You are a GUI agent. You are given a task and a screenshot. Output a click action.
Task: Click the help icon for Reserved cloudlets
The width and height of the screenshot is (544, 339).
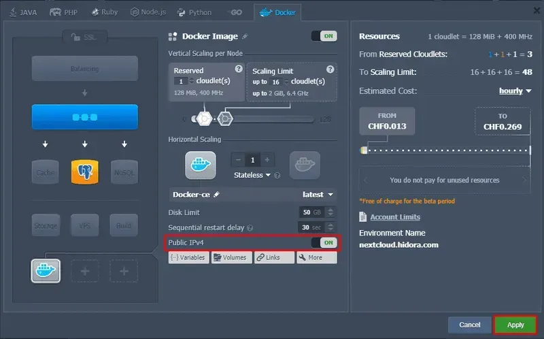click(x=238, y=69)
